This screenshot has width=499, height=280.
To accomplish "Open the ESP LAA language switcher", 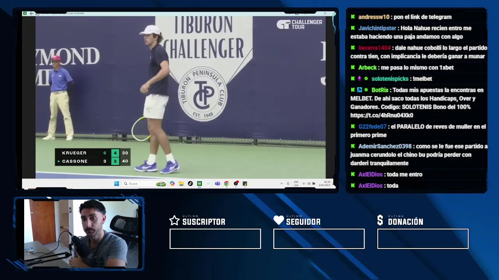I will (296, 184).
